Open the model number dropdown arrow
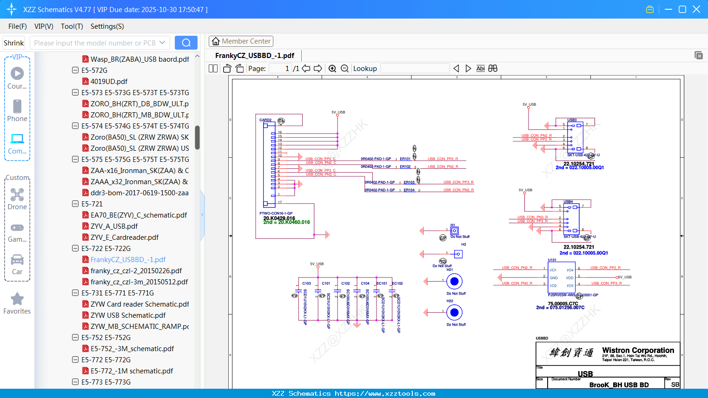 pos(162,43)
